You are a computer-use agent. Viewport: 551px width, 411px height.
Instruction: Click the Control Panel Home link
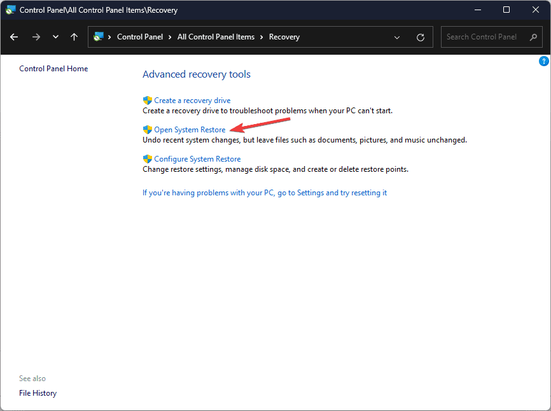pyautogui.click(x=53, y=68)
